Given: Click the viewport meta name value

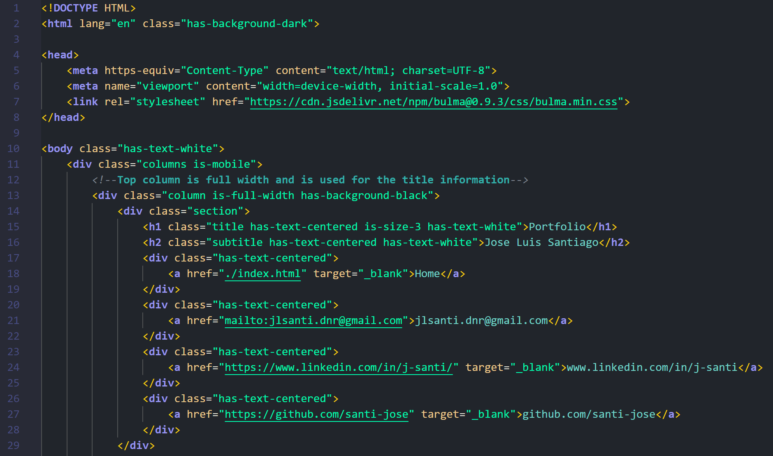Looking at the screenshot, I should 167,86.
